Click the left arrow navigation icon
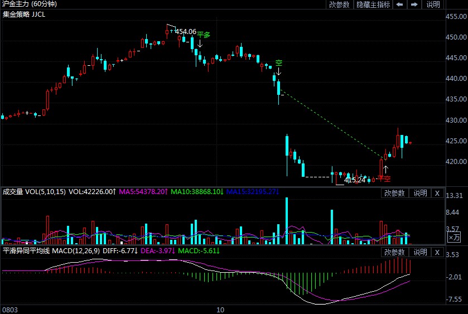Image resolution: width=468 pixels, height=314 pixels. (399, 4)
